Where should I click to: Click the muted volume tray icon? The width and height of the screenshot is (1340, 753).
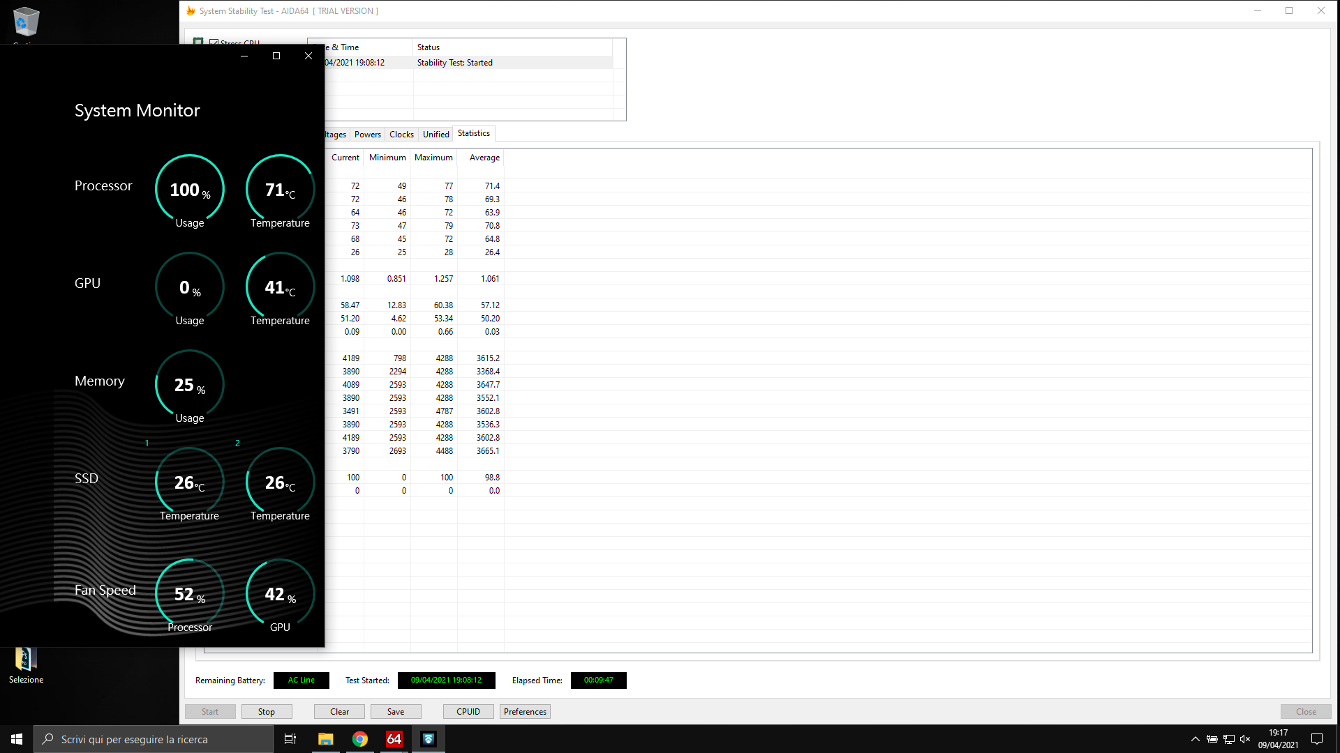coord(1245,739)
